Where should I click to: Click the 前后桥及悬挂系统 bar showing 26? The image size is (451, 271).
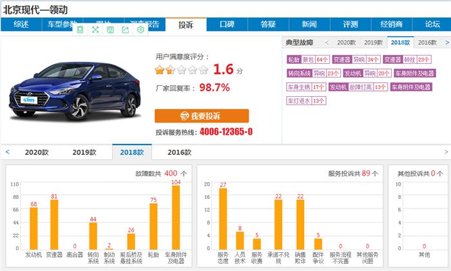click(131, 241)
